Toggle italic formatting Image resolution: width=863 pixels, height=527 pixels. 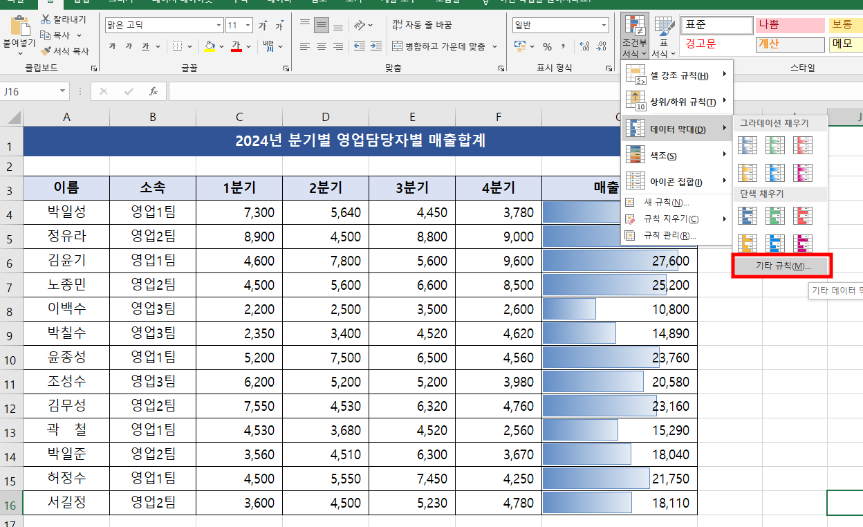click(x=129, y=46)
